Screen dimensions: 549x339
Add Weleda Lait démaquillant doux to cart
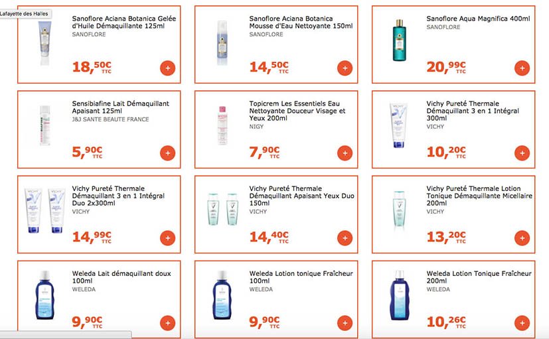tap(167, 322)
